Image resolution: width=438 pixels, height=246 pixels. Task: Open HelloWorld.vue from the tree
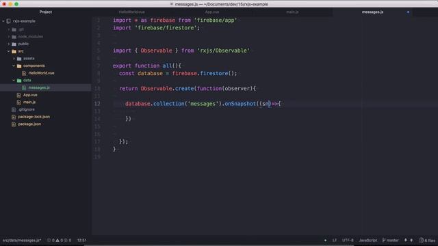[x=41, y=73]
